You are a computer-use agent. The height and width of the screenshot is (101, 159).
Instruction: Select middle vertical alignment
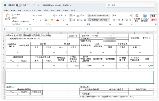tap(74, 16)
